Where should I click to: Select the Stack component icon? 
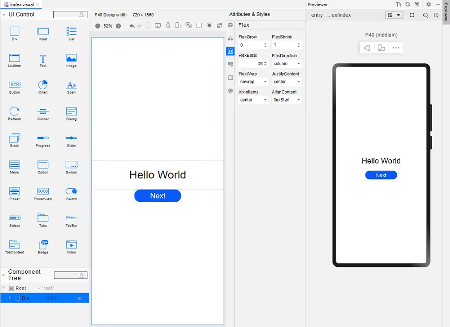(14, 138)
